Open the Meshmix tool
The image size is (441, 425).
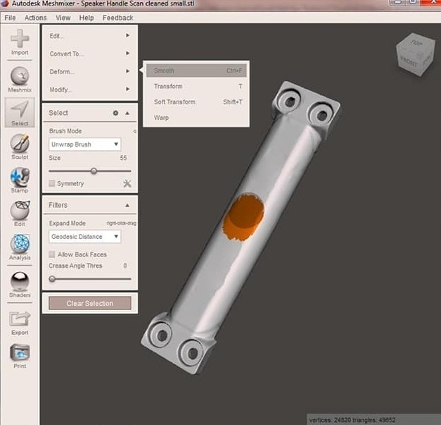(x=20, y=77)
